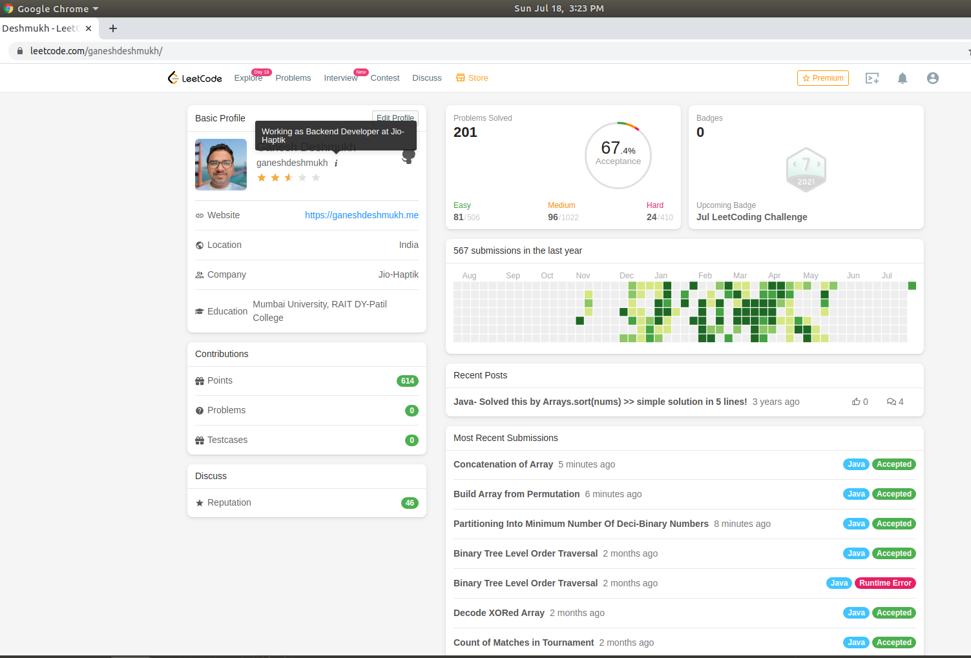Open the Store link in navbar
The height and width of the screenshot is (658, 971).
pyautogui.click(x=472, y=78)
